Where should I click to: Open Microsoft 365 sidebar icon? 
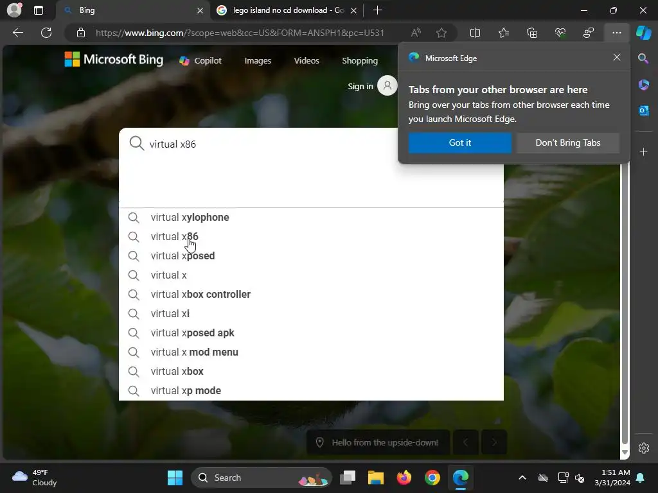click(x=643, y=85)
